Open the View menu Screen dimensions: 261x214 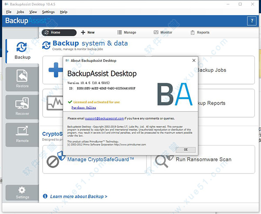pyautogui.click(x=33, y=12)
